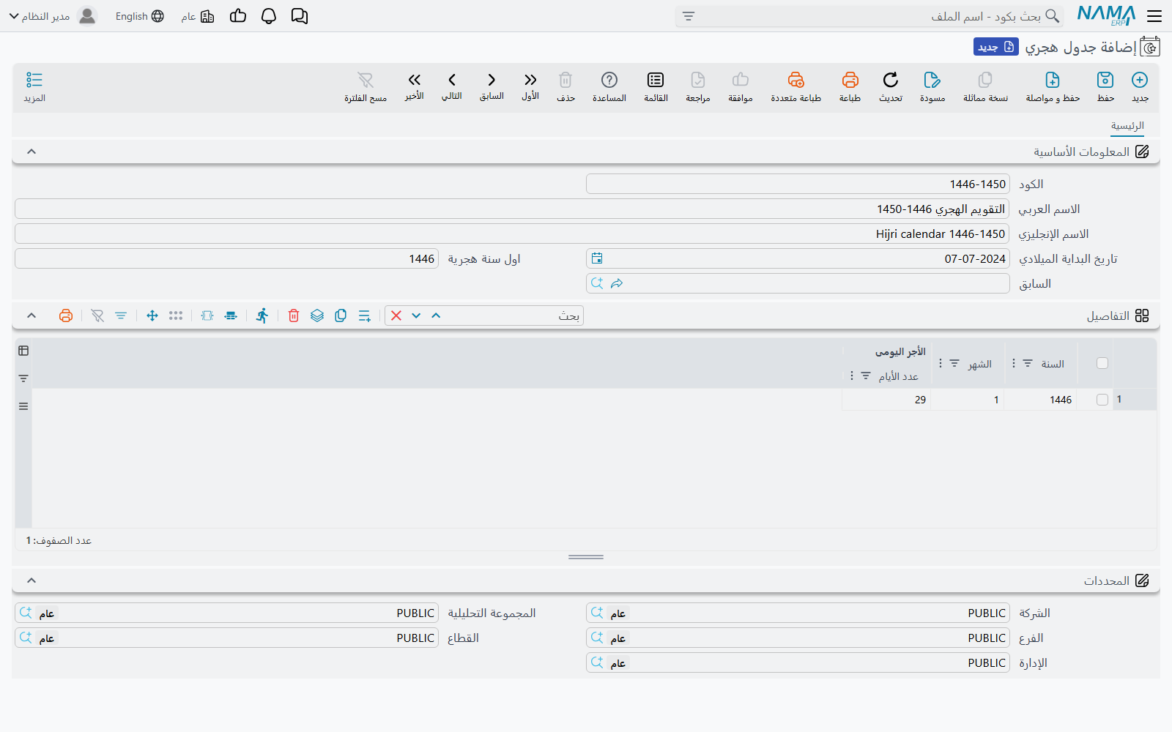This screenshot has width=1172, height=732.
Task: Select the الرئيسية tab
Action: 1127,126
